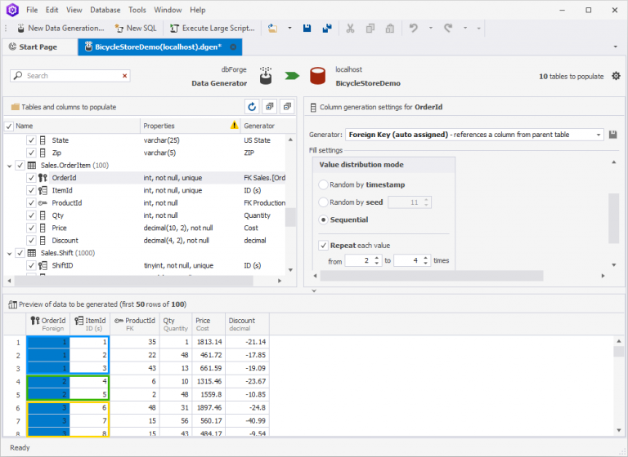Disable the Repeat each value checkbox
This screenshot has height=457, width=628.
click(323, 246)
